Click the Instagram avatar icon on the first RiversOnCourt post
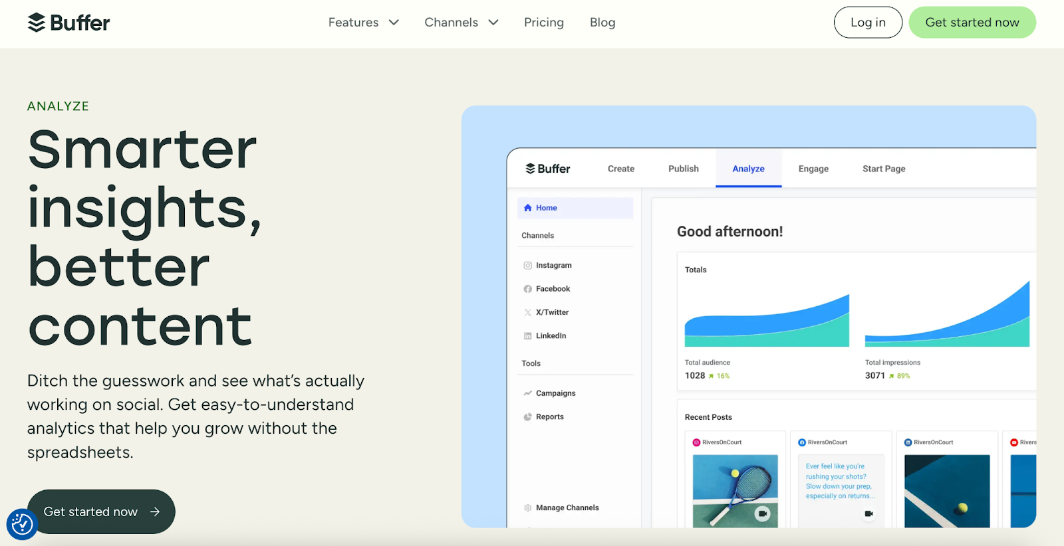Screen dimensions: 1064x546 [x=696, y=442]
